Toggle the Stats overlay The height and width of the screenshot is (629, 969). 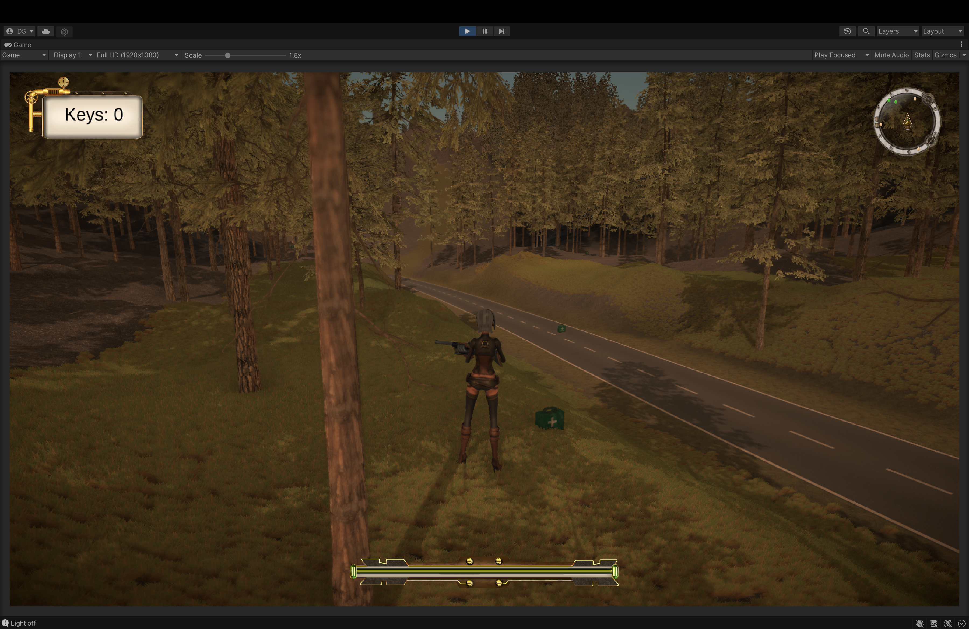coord(922,55)
